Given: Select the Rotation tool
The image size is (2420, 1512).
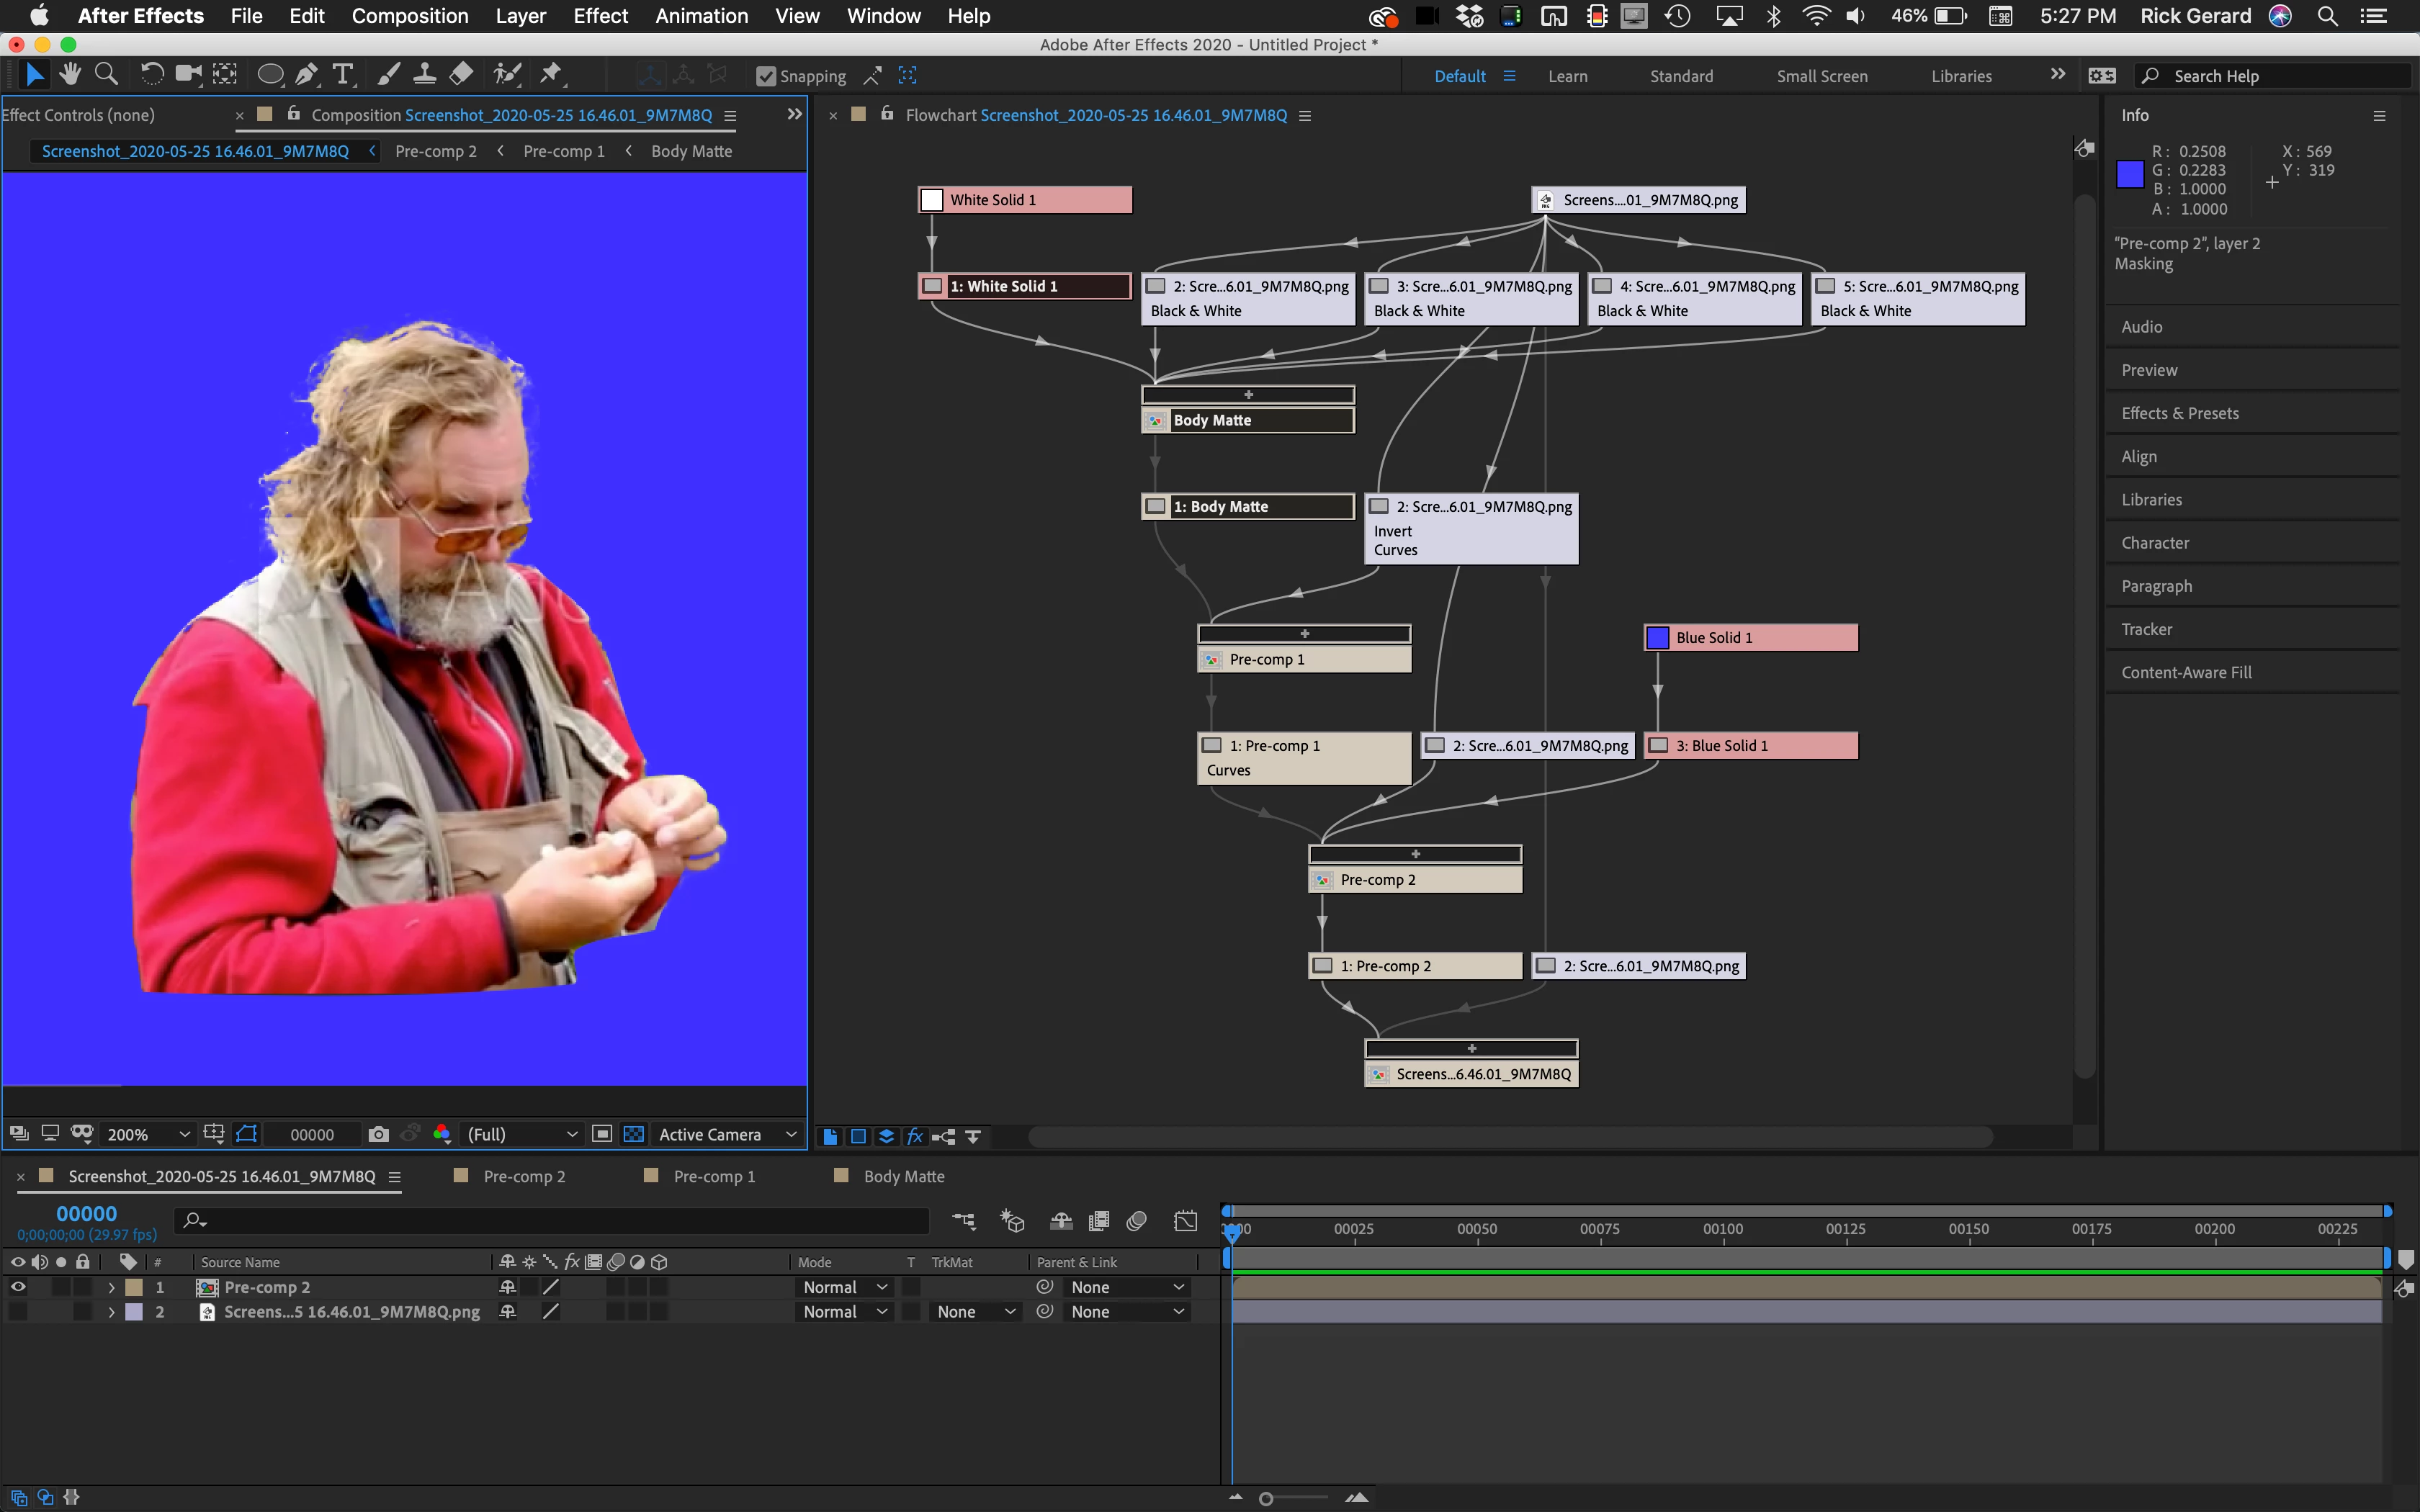Looking at the screenshot, I should (151, 75).
